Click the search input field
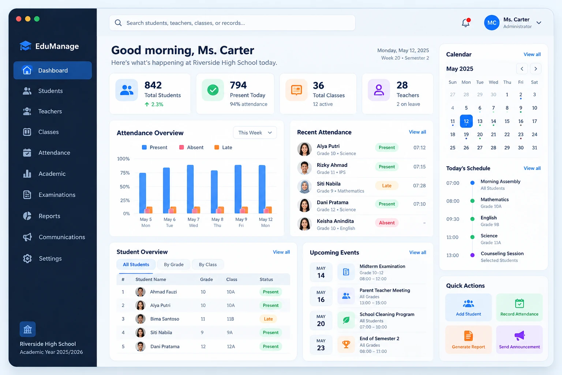Image resolution: width=562 pixels, height=375 pixels. coord(232,23)
